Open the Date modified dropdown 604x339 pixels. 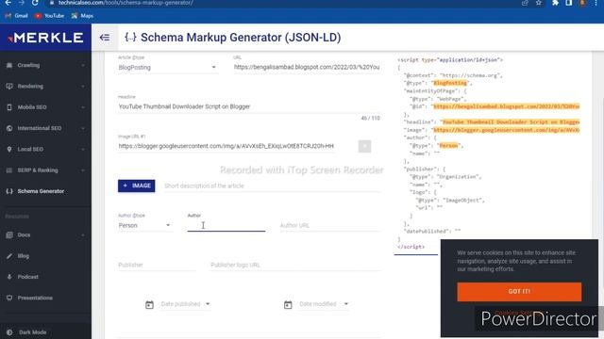click(324, 304)
